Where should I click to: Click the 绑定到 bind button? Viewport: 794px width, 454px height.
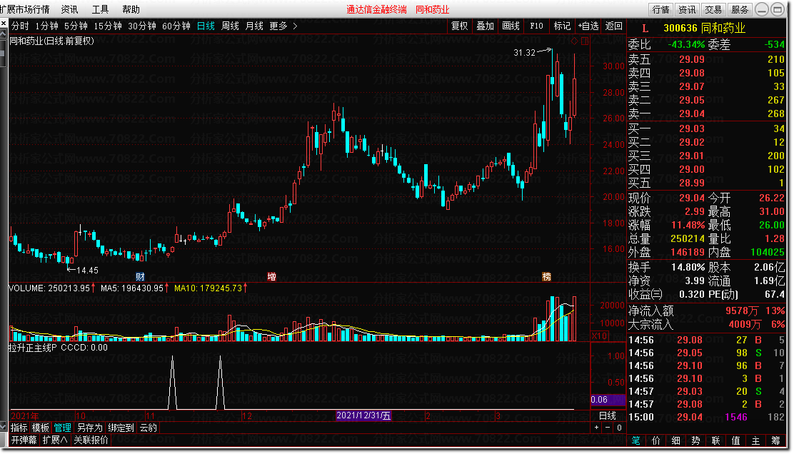(x=121, y=428)
